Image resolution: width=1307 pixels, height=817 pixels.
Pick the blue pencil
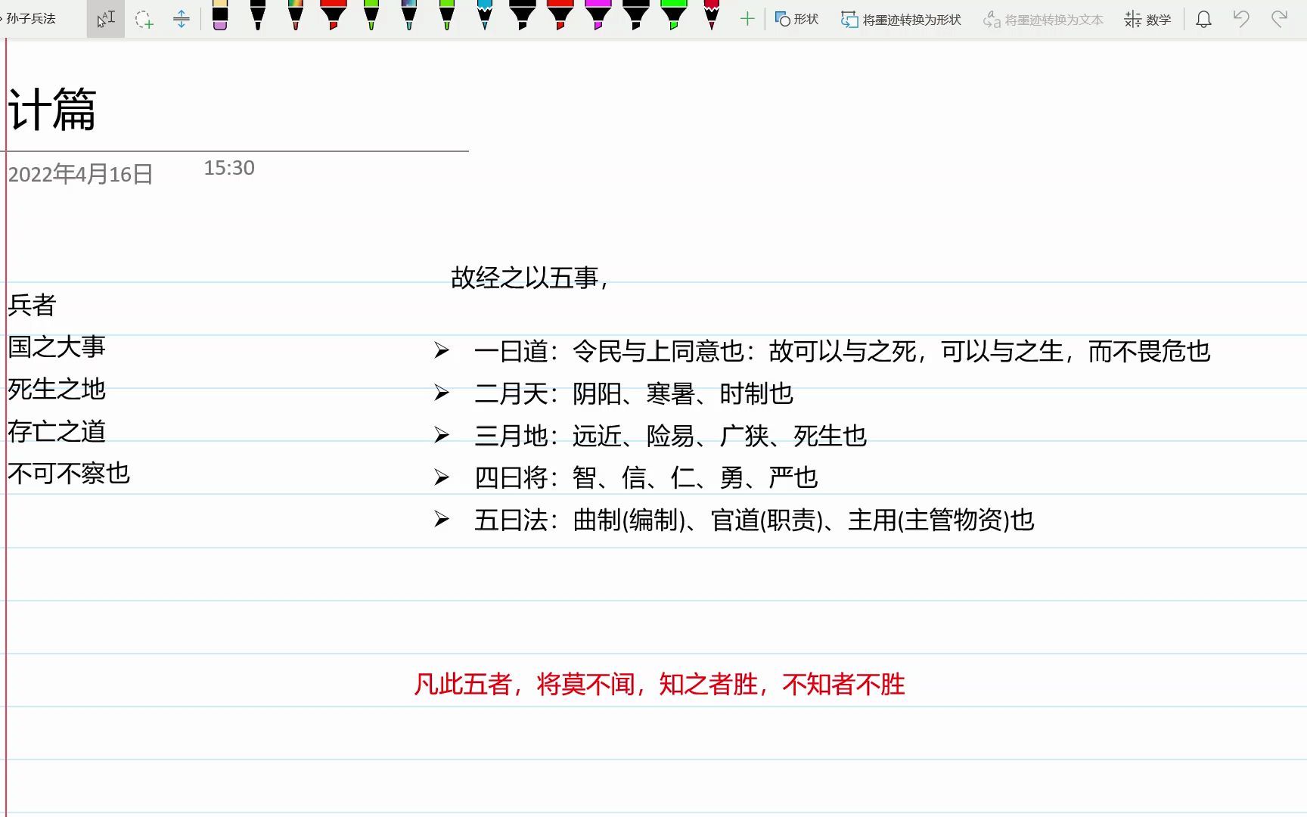[485, 15]
